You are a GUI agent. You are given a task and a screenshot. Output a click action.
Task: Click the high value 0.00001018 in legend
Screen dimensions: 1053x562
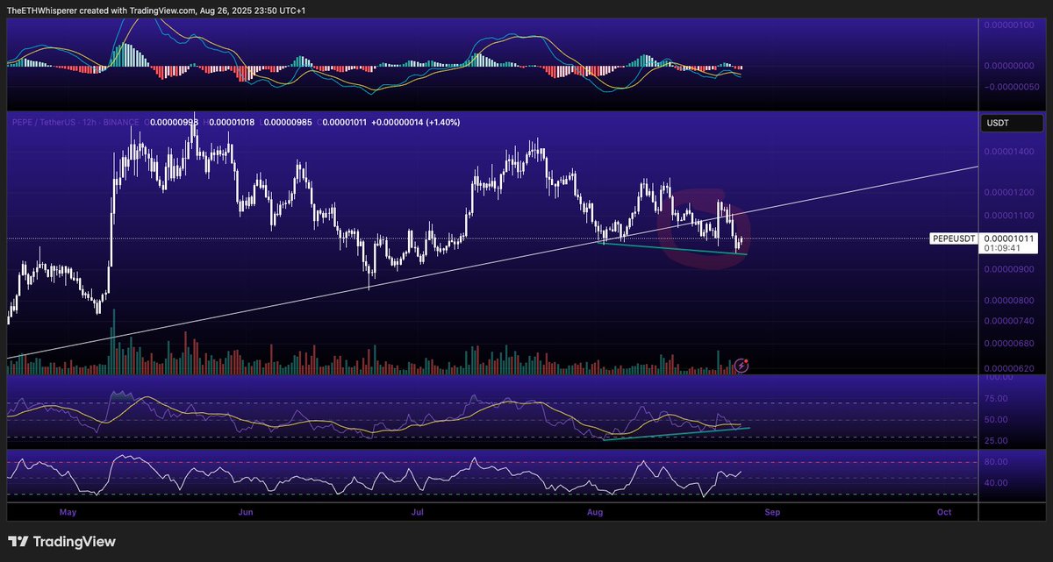230,123
